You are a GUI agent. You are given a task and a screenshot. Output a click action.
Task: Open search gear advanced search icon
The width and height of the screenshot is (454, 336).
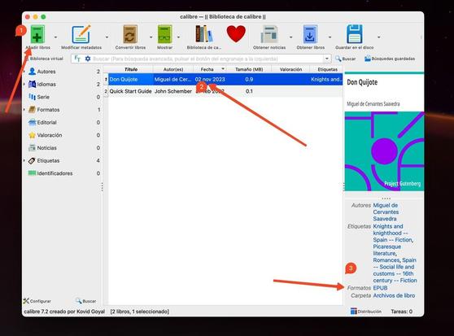pos(88,59)
